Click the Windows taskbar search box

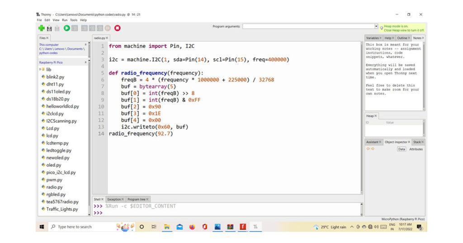pyautogui.click(x=75, y=227)
